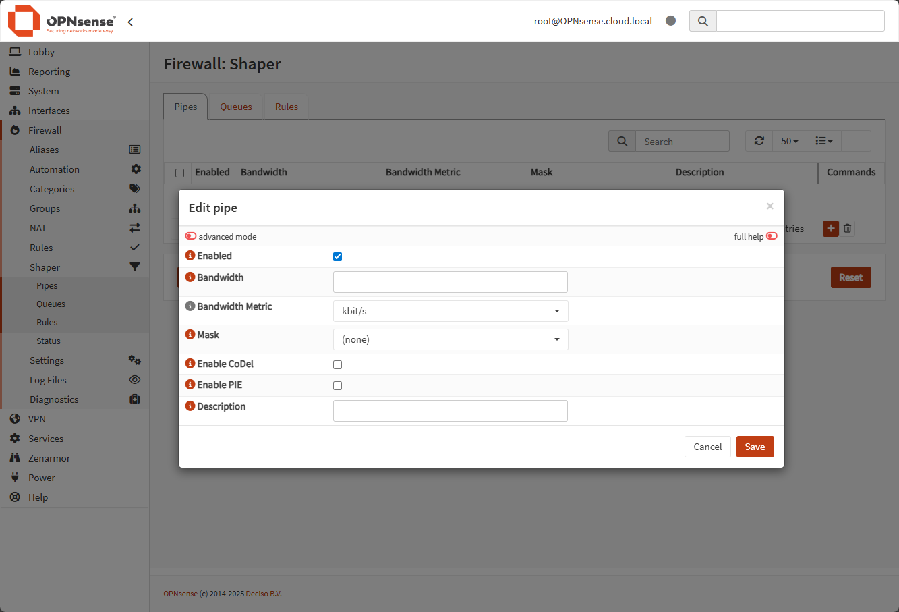Screen dimensions: 899x612
Task: Open the 50 entries per page dropdown
Action: (789, 141)
